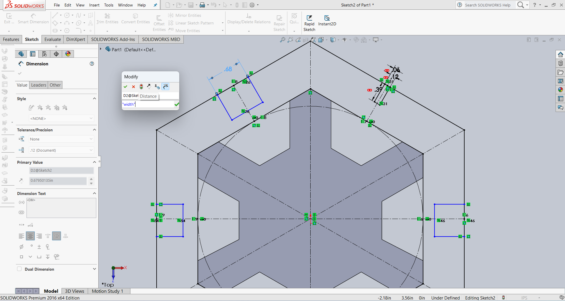
Task: Select the Value tab
Action: click(22, 85)
